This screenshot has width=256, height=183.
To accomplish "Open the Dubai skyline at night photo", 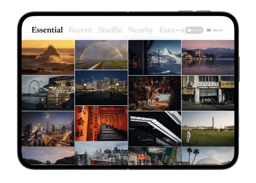I will 48,129.
